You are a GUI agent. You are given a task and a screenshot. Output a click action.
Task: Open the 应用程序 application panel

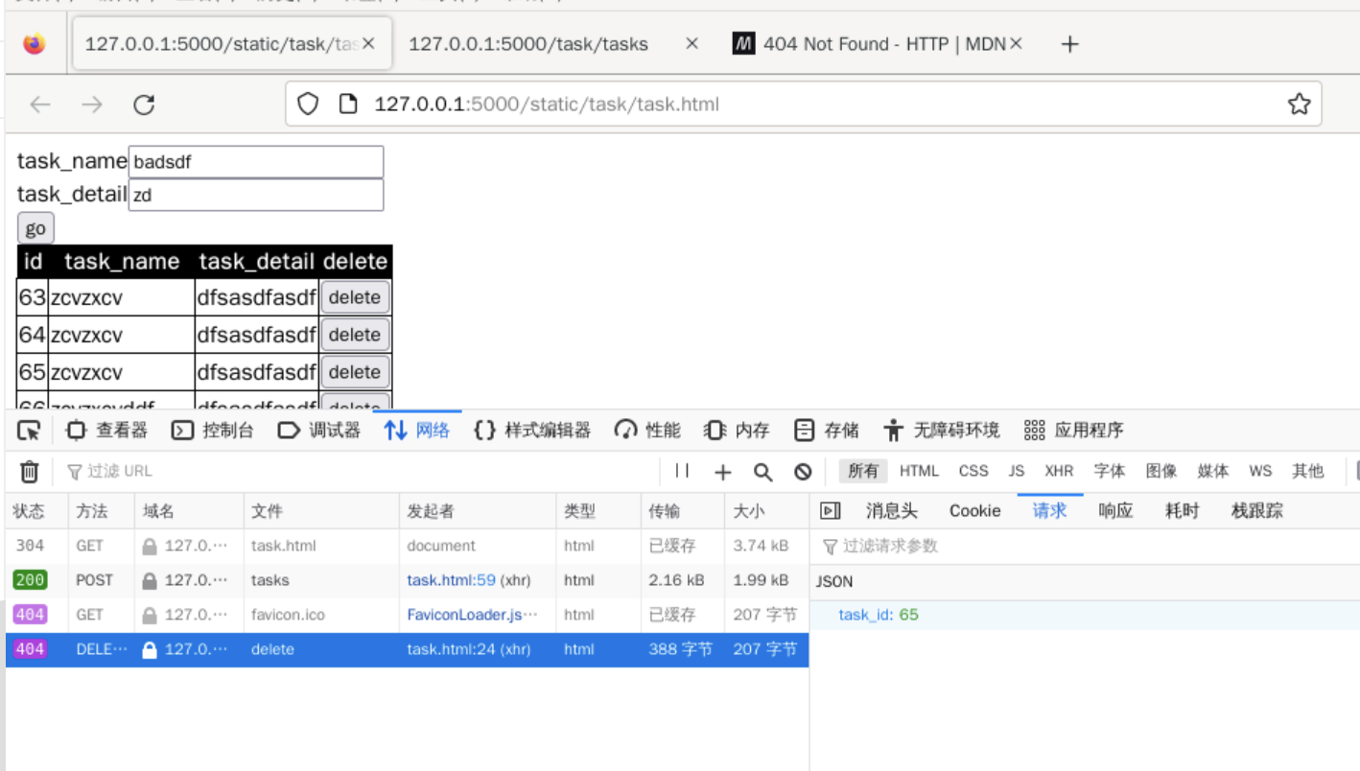point(1073,431)
